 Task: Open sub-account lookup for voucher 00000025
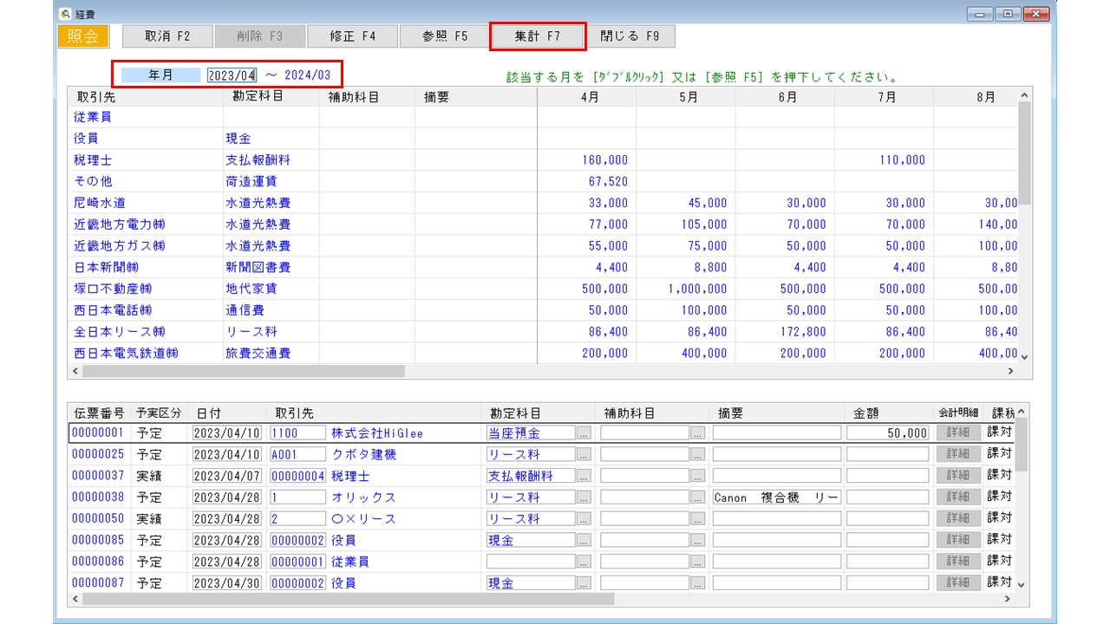698,454
